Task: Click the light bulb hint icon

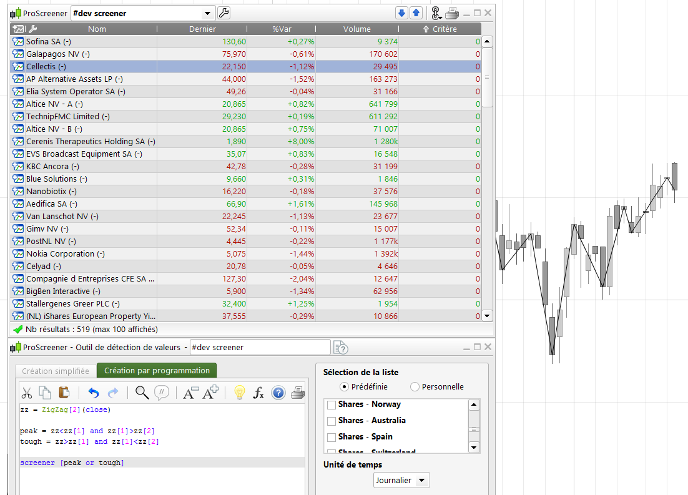Action: coord(239,392)
